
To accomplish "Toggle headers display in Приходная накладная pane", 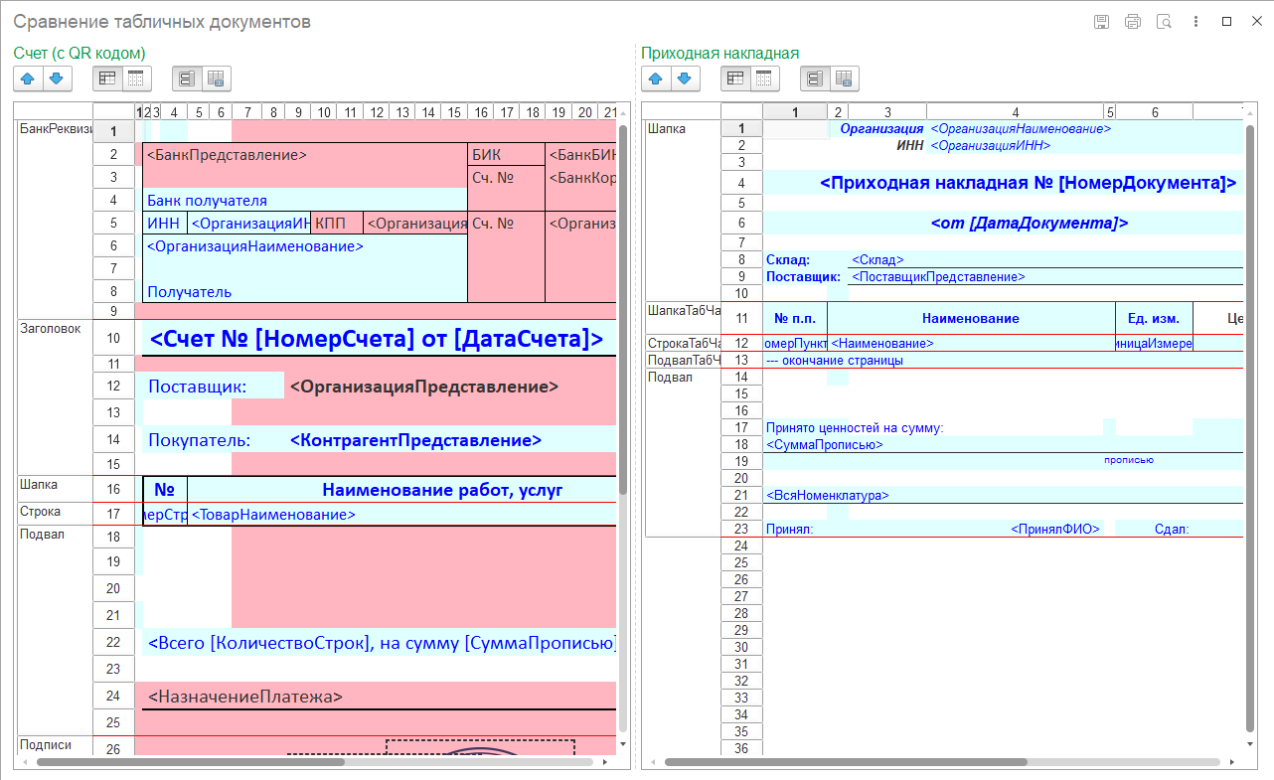I will (x=735, y=78).
